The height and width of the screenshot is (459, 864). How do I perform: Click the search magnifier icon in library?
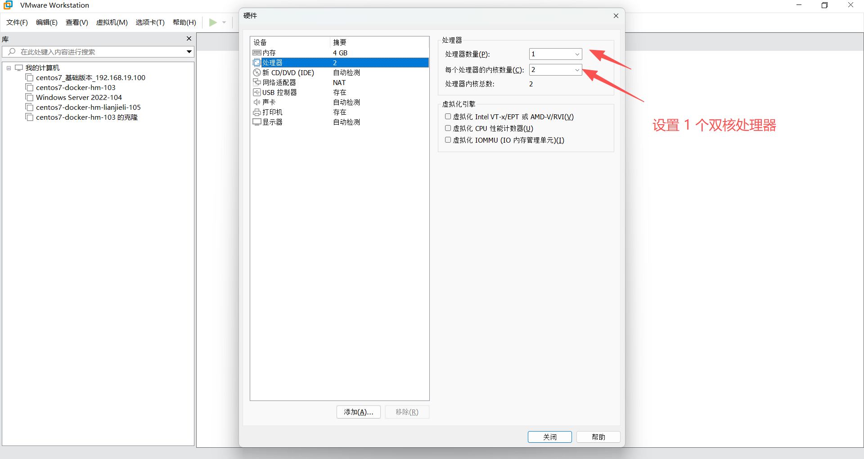tap(12, 52)
